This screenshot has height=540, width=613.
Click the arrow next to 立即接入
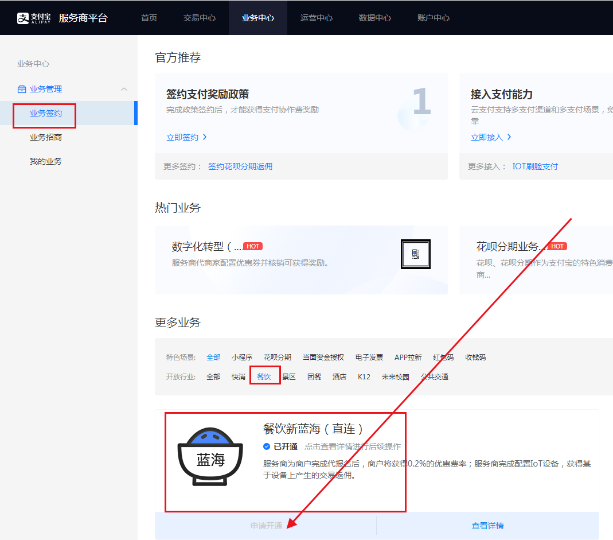(509, 137)
